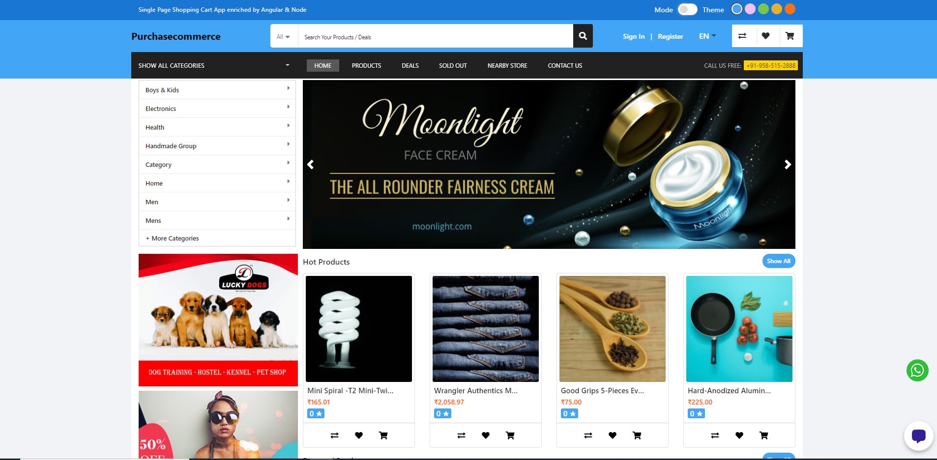Open the wishlist heart in the header
This screenshot has width=937, height=460.
(x=765, y=36)
